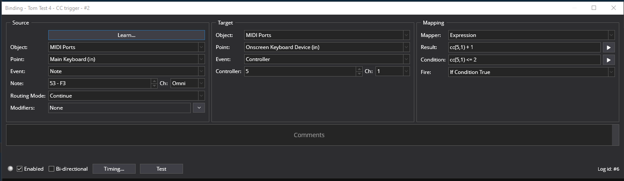Click the Result expression input field
624x181 pixels.
(524, 47)
